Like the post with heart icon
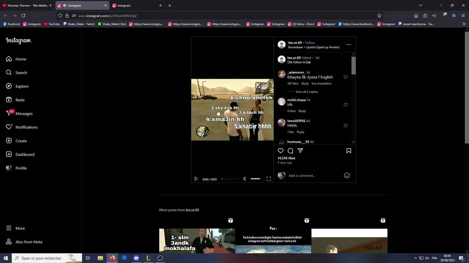The image size is (469, 263). [281, 151]
